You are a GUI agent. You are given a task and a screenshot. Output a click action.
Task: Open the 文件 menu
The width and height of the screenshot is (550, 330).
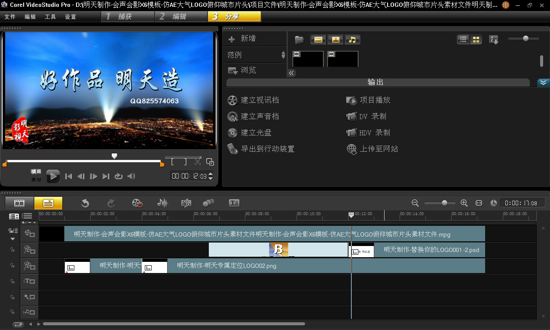pyautogui.click(x=10, y=17)
